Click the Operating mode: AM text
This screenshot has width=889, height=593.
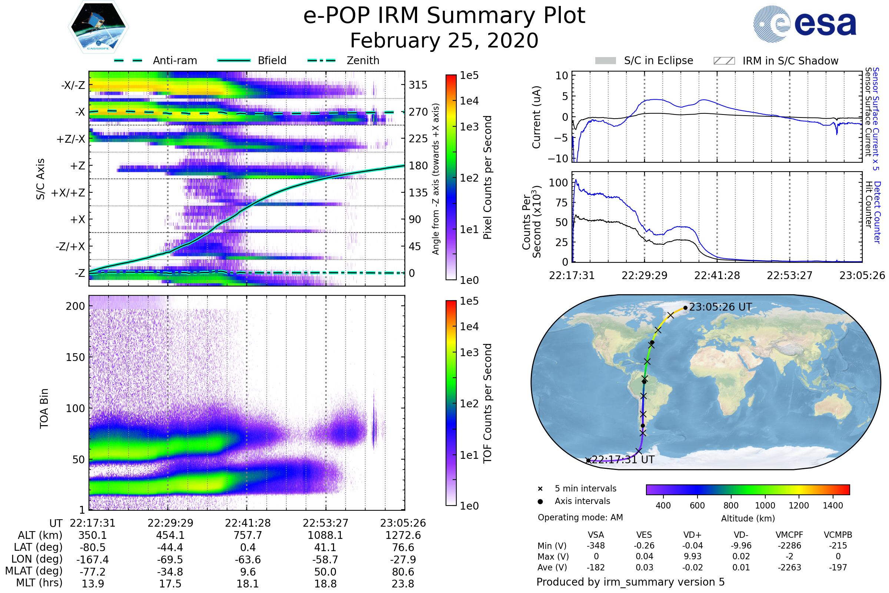[x=580, y=517]
